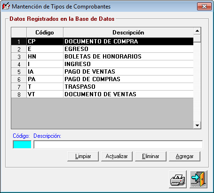Click the Agregar button
214x193 pixels.
click(184, 156)
